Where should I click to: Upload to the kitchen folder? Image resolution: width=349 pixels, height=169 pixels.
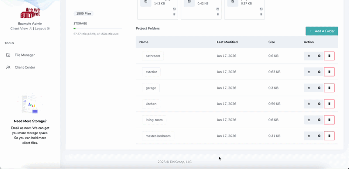pos(309,104)
